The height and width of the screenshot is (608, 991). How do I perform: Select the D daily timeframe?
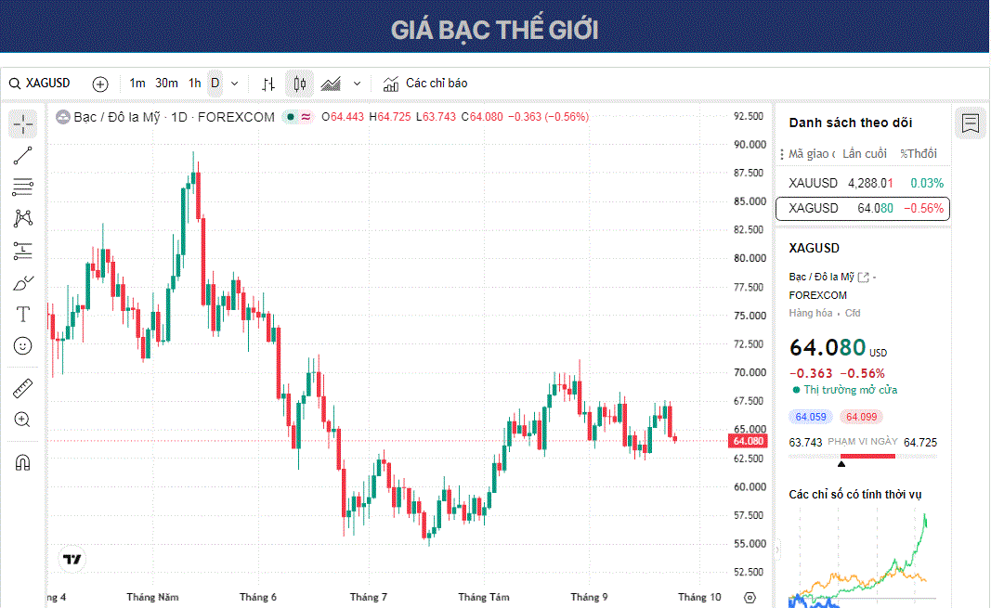pos(215,84)
